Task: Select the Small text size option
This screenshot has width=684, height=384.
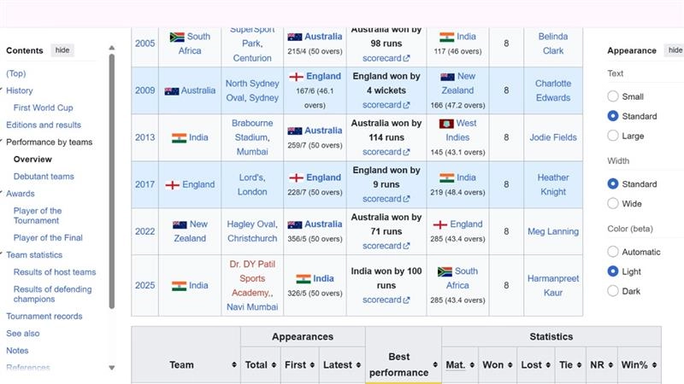Action: coord(613,96)
